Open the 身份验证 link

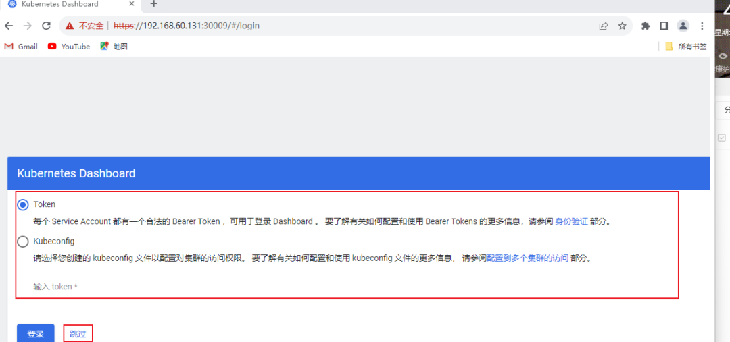(572, 222)
